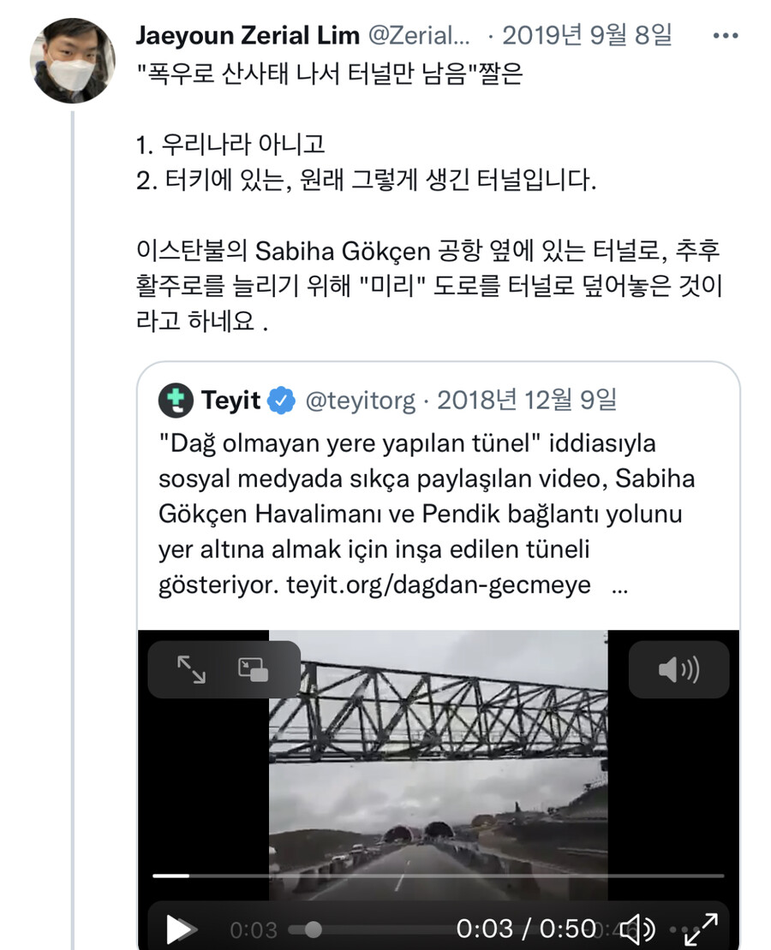Open the @Zerial handle link
Screen dimensions: 771x950
419,35
